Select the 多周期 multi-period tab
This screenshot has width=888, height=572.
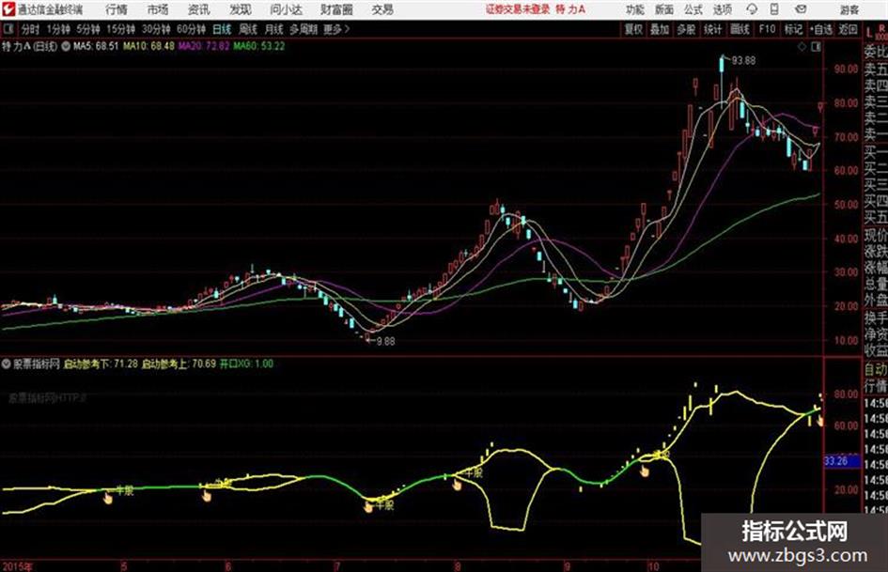pyautogui.click(x=303, y=29)
